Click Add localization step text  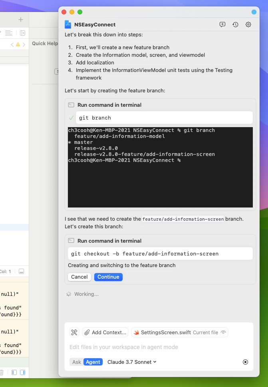95,62
